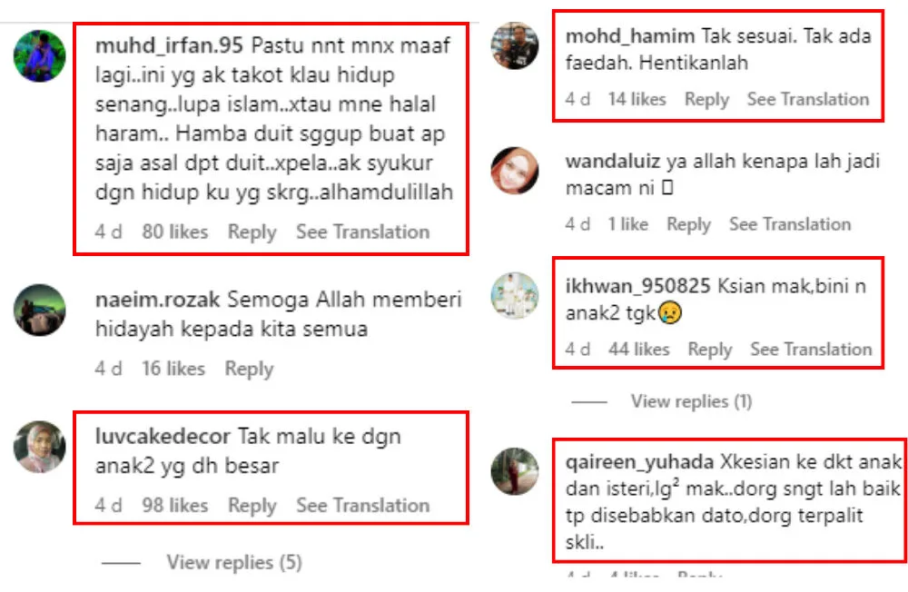This screenshot has height=592, width=908.
Task: Open luvcakedecor's profile avatar
Action: (39, 447)
